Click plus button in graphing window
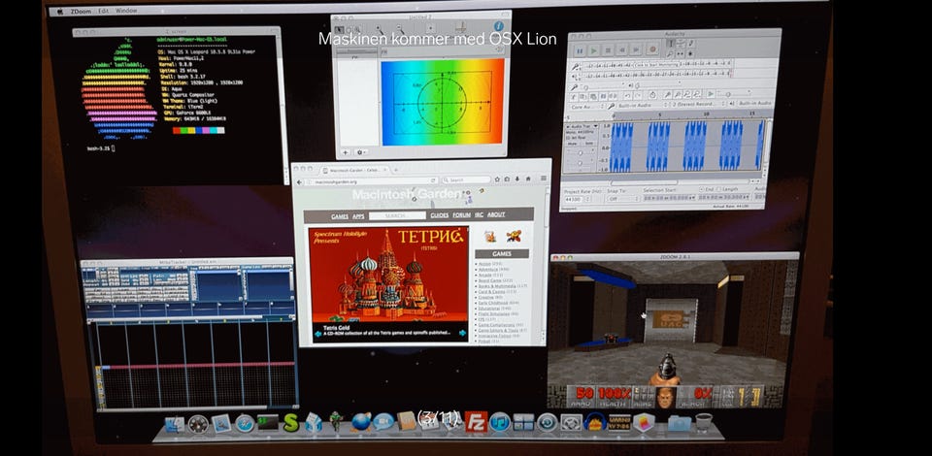Viewport: 932px width, 456px height. point(346,152)
